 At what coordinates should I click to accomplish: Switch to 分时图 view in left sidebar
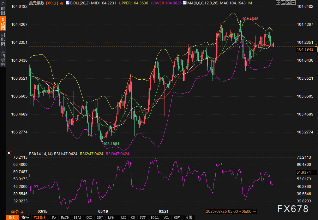click(3, 8)
